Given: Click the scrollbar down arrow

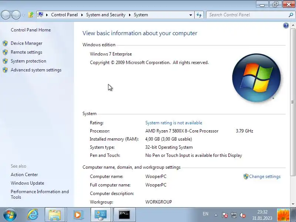Looking at the screenshot, I should click(293, 204).
